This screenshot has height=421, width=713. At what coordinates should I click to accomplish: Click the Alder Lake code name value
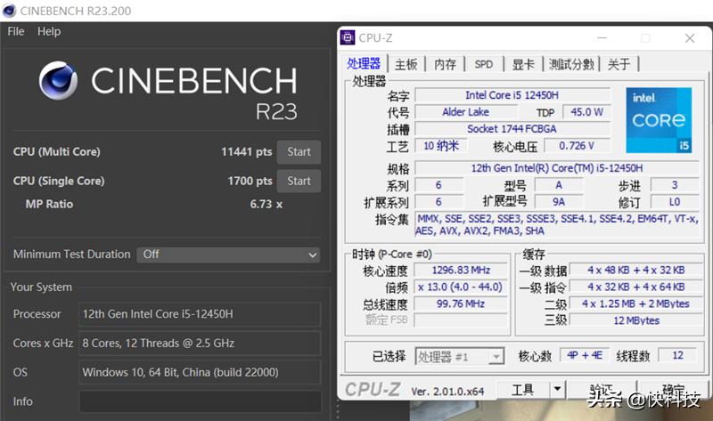pos(465,112)
